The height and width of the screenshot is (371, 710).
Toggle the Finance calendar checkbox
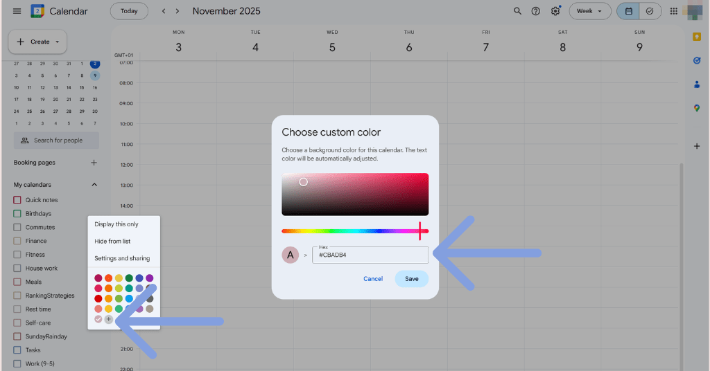[17, 241]
